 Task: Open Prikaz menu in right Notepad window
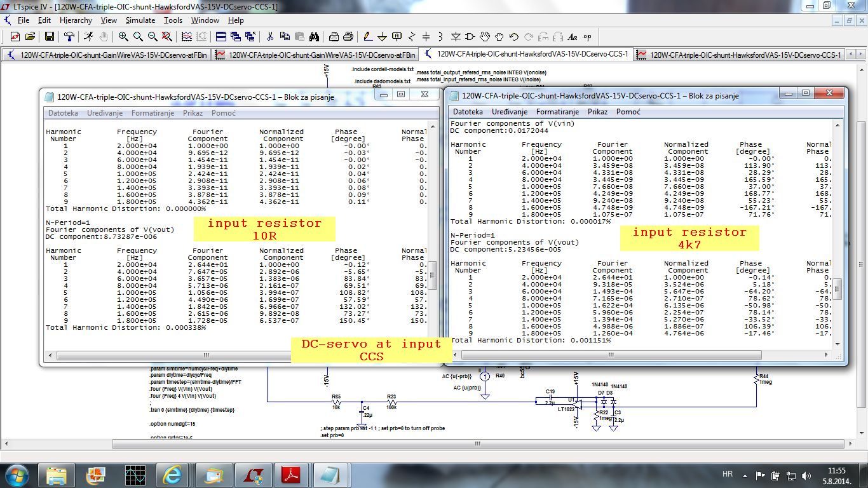(x=597, y=112)
